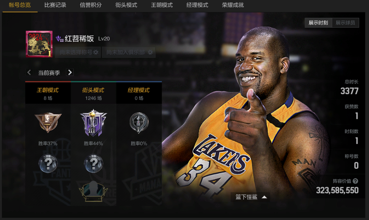This screenshot has width=369, height=220.
Task: Click the 胜率44% text
Action: point(93,143)
